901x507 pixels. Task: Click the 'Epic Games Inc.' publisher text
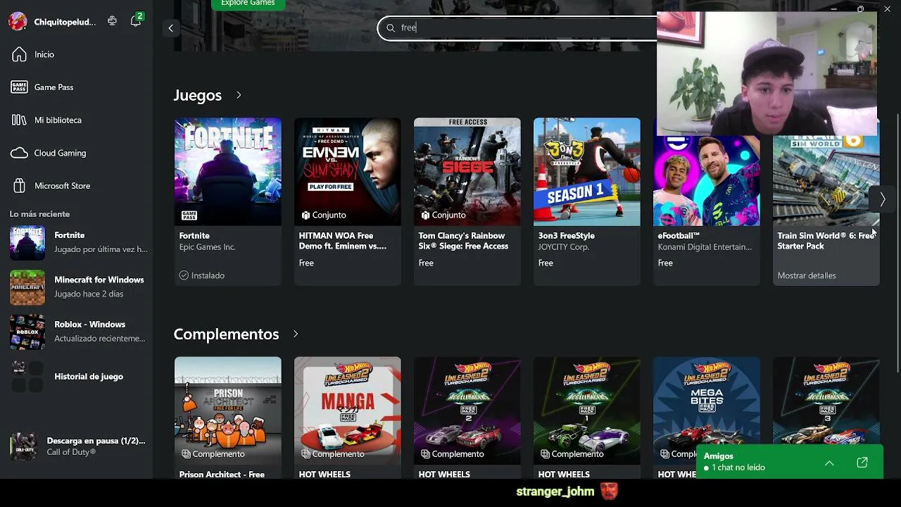pyautogui.click(x=208, y=247)
